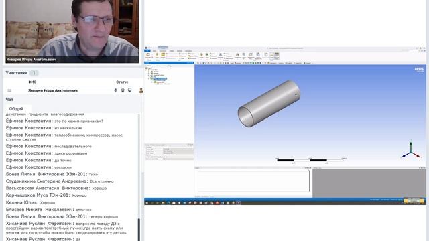Open the File tab in ANSYS ribbon
Viewport: 429px width, 241px height.
pyautogui.click(x=147, y=51)
